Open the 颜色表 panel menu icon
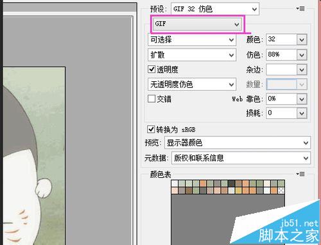 tap(300, 174)
